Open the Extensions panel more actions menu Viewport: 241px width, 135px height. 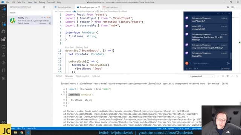point(49,7)
